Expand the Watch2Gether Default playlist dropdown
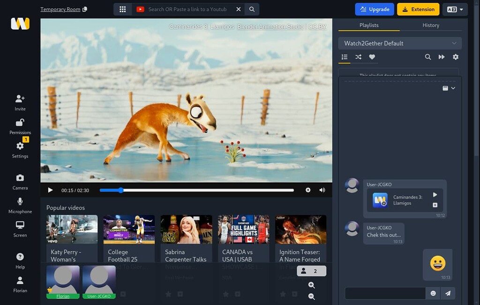This screenshot has width=480, height=305. click(x=400, y=43)
